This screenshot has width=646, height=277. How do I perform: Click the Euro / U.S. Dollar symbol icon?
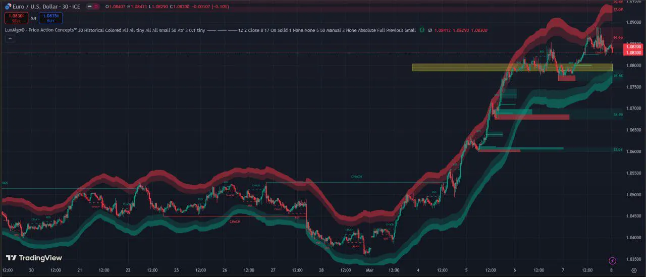8,7
